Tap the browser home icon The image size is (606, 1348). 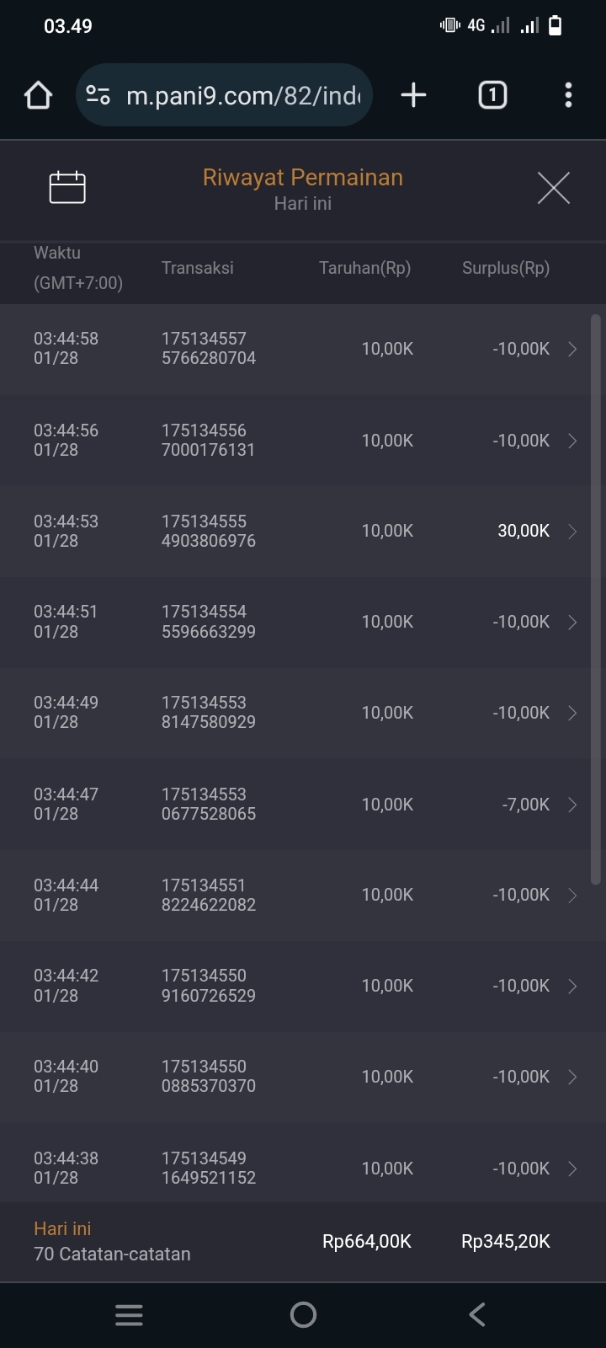[39, 95]
